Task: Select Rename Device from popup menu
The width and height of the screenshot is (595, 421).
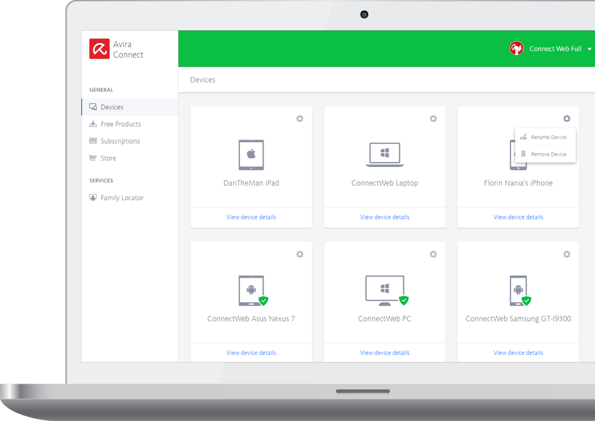Action: coord(545,137)
